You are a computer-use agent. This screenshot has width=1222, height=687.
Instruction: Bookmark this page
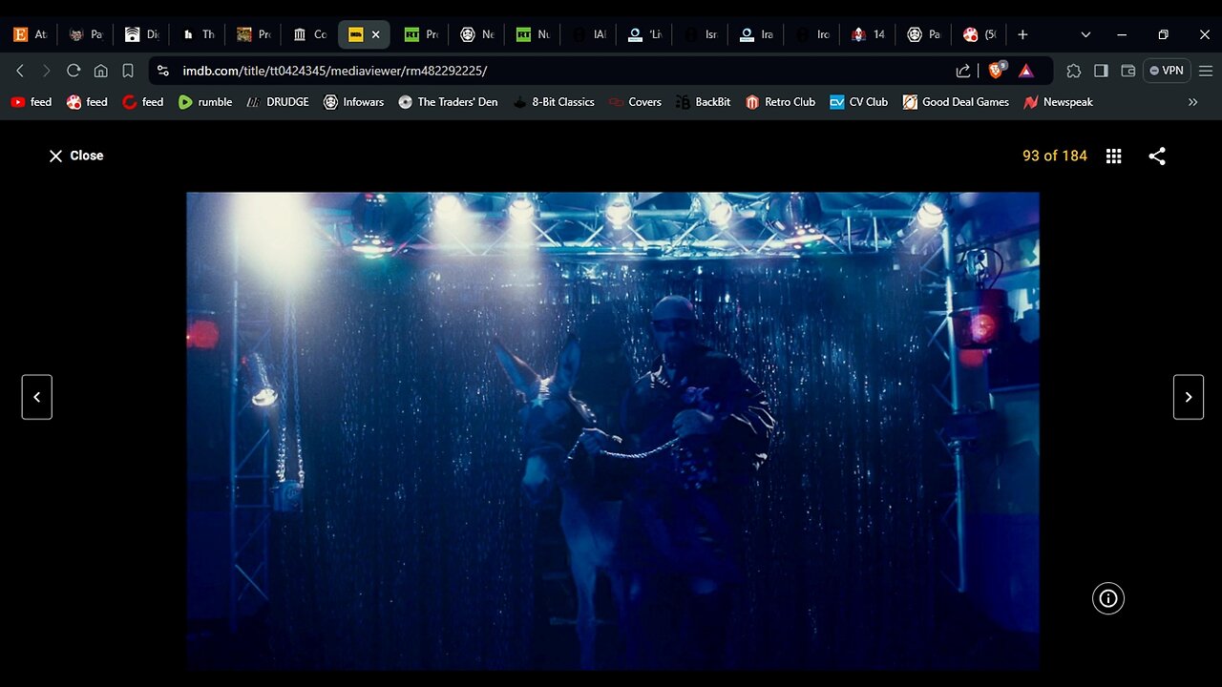(128, 71)
